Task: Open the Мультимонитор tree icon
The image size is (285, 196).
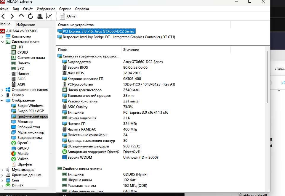Action: tap(14, 132)
